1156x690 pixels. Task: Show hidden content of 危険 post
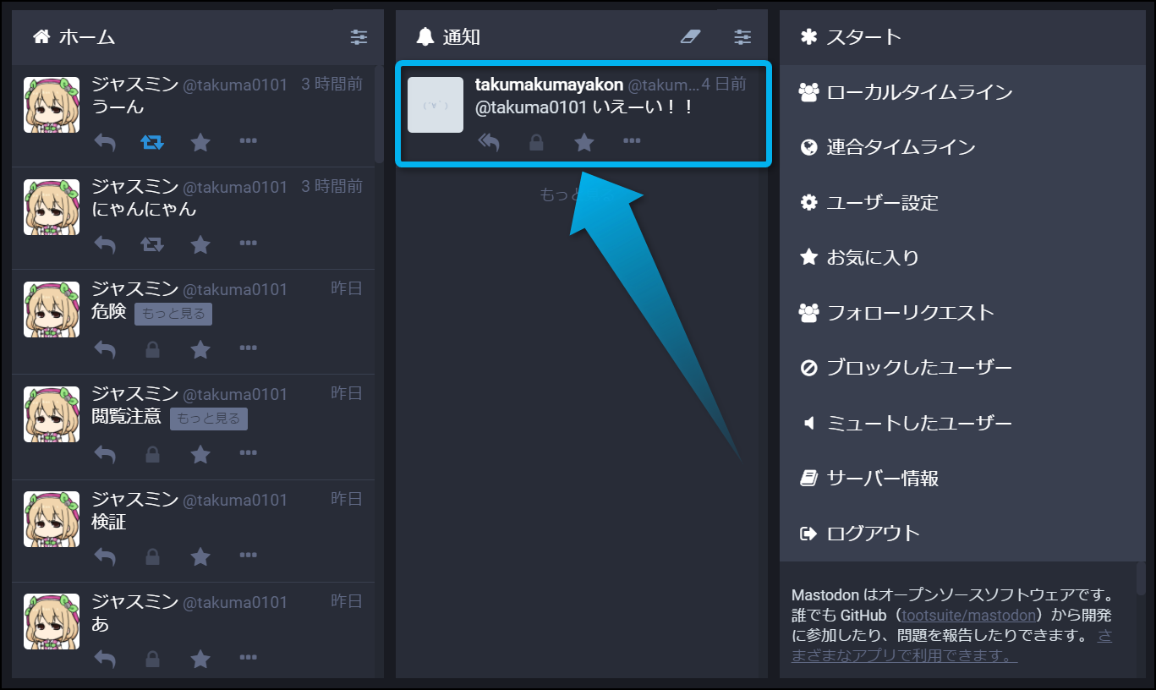pos(173,314)
